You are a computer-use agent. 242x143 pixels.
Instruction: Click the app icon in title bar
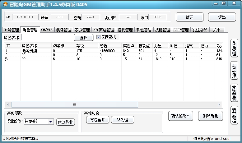point(5,4)
